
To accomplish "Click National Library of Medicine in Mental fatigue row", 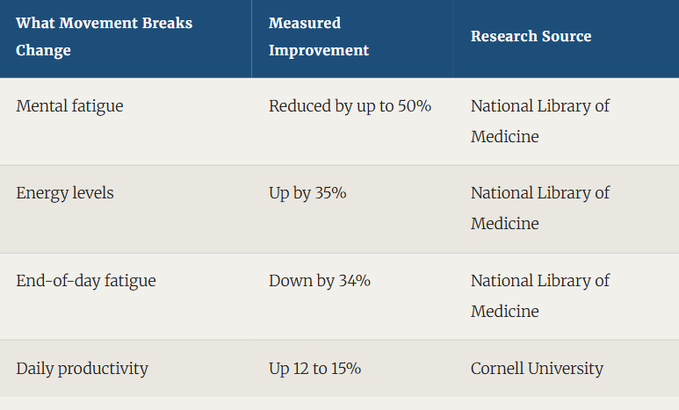I will click(540, 121).
